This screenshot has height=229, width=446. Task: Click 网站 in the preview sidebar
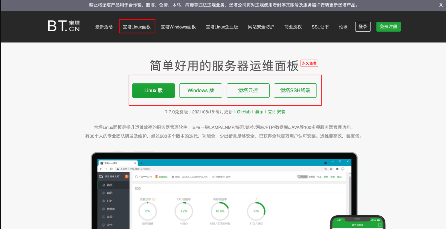pos(110,193)
